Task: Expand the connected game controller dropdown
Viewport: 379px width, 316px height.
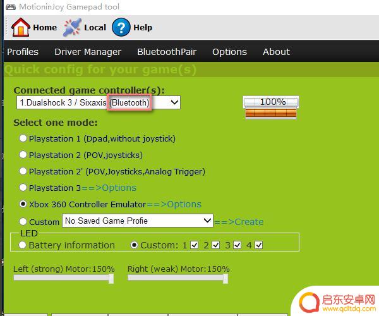Action: click(x=99, y=102)
